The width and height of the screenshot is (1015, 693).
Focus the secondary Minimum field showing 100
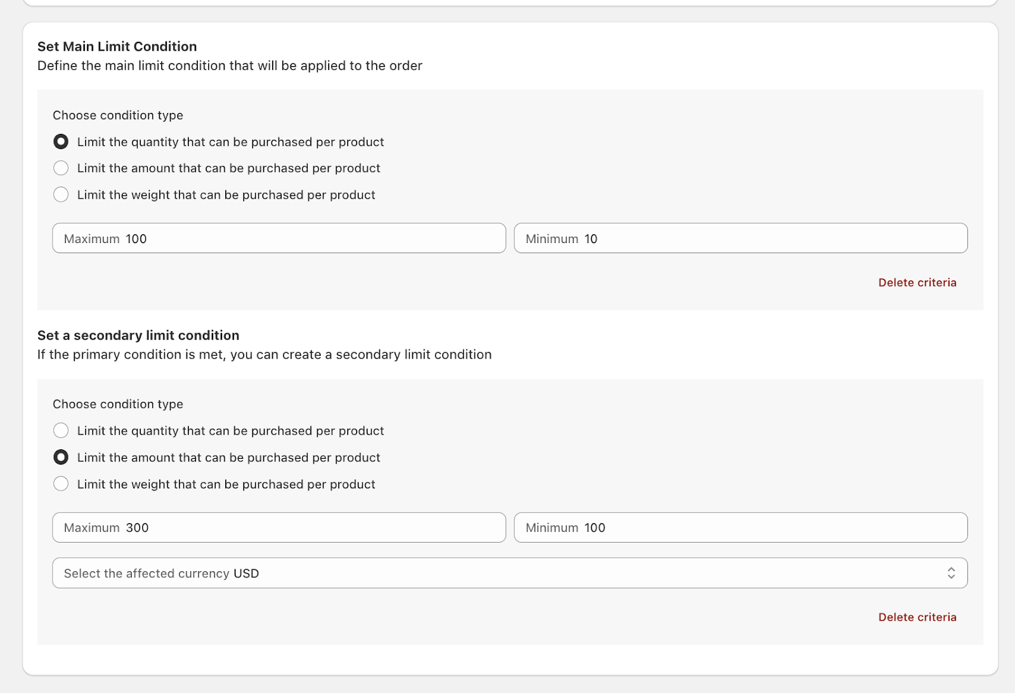pyautogui.click(x=740, y=527)
